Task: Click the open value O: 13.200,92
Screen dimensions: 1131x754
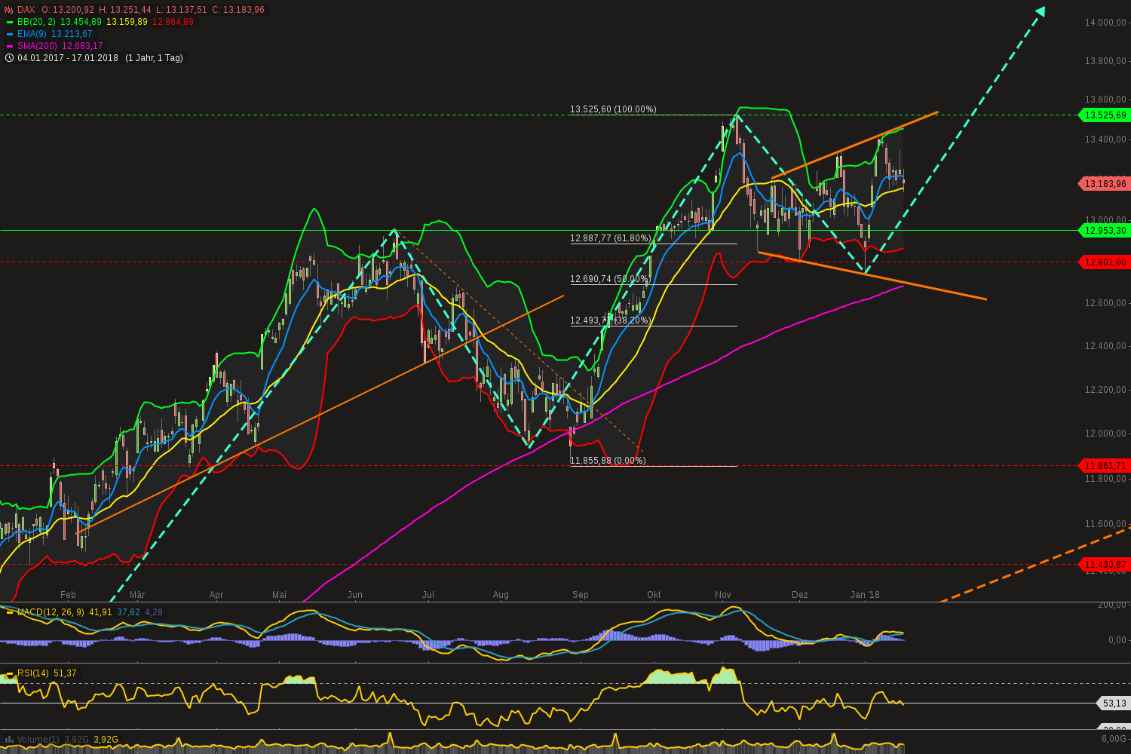Action: tap(68, 10)
